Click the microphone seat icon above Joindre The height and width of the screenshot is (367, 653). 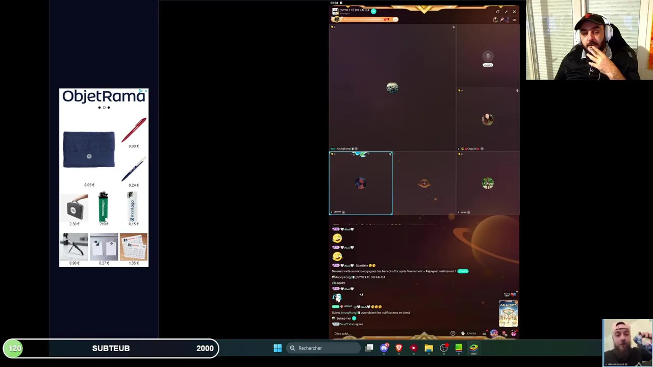pyautogui.click(x=488, y=57)
